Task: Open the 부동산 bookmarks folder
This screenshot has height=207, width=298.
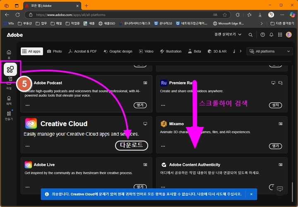Action: click(25, 23)
